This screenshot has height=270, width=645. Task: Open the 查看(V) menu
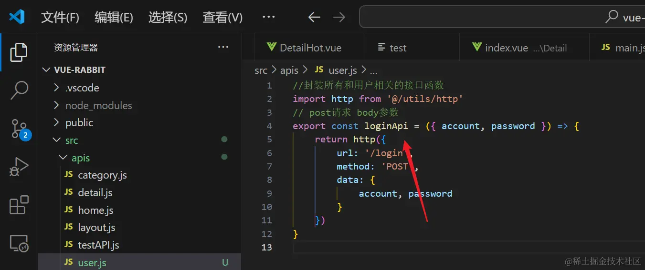222,18
